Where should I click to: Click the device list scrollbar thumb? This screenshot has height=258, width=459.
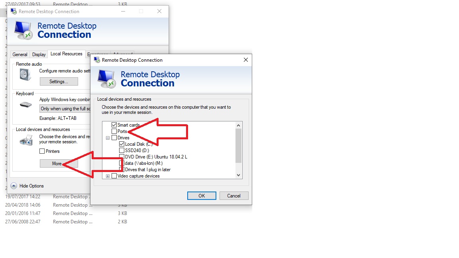[x=238, y=145]
